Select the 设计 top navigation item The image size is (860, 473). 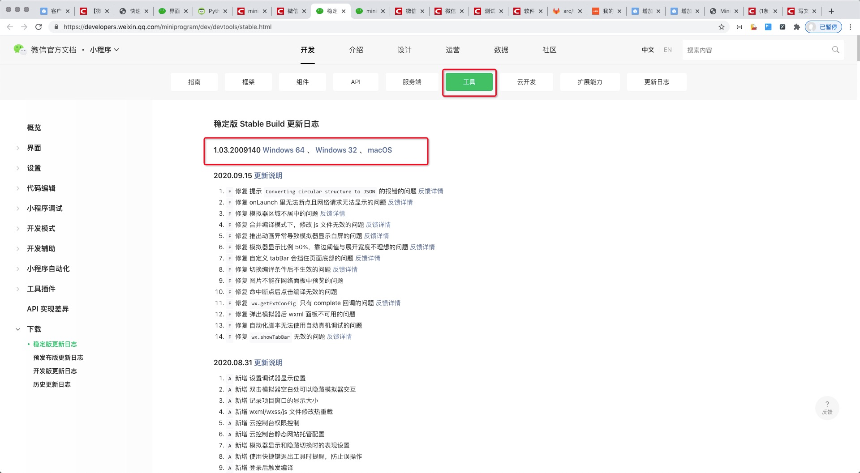point(404,50)
